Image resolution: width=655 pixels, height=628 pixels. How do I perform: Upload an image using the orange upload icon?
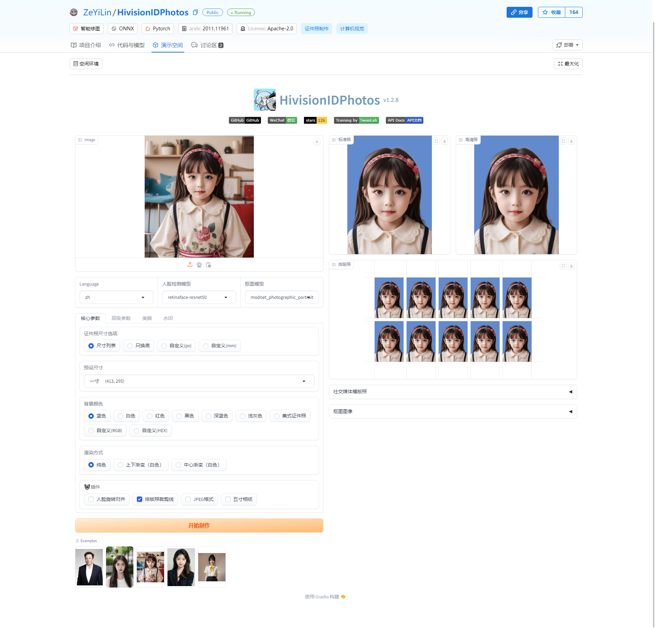coord(190,265)
